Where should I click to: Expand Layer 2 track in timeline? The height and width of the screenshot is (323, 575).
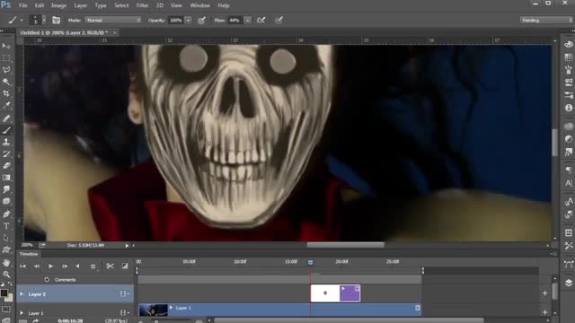click(x=22, y=294)
